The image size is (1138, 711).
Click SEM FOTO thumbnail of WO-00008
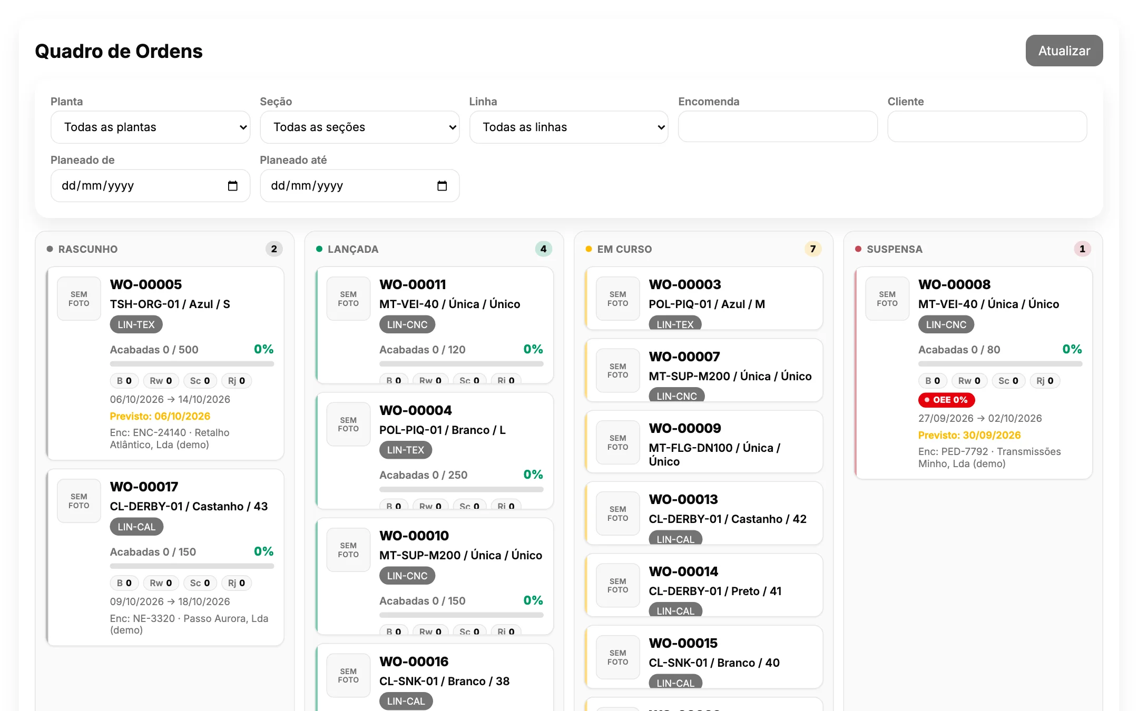click(x=887, y=299)
